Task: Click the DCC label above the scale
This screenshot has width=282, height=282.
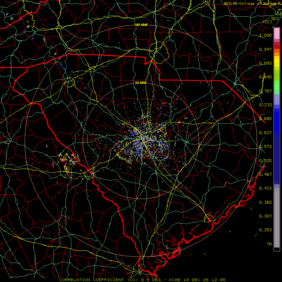Action: (x=275, y=19)
